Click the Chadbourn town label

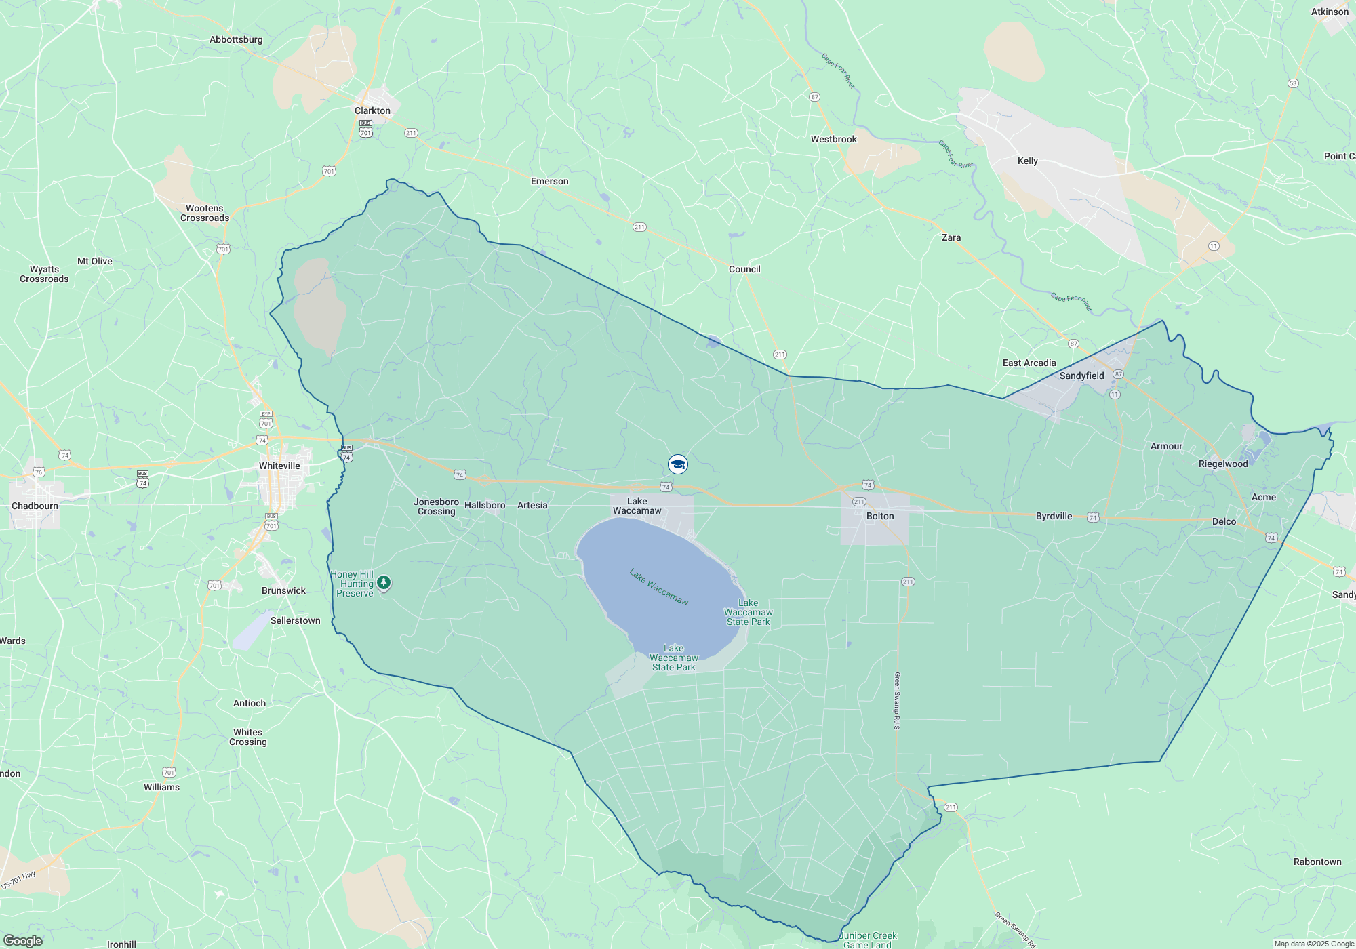tap(35, 506)
